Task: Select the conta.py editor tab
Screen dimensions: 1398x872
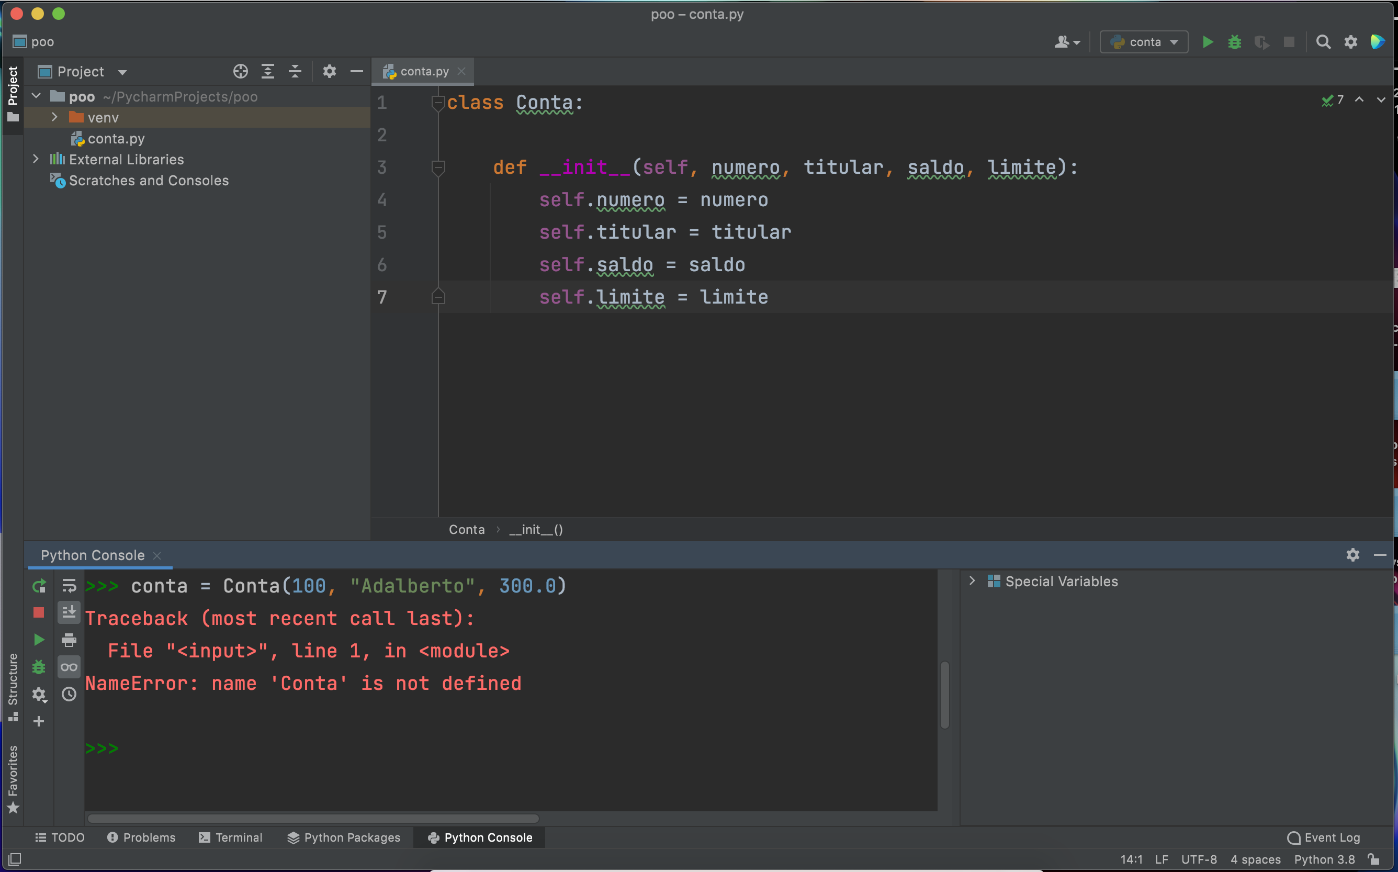Action: coord(423,72)
